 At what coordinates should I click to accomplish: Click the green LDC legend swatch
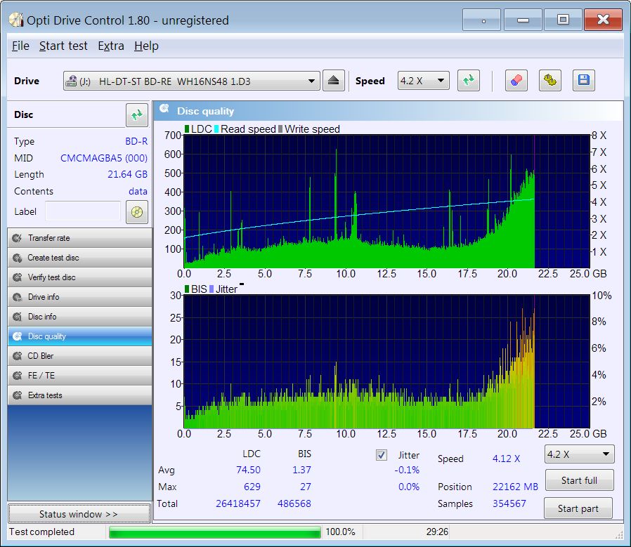click(187, 129)
